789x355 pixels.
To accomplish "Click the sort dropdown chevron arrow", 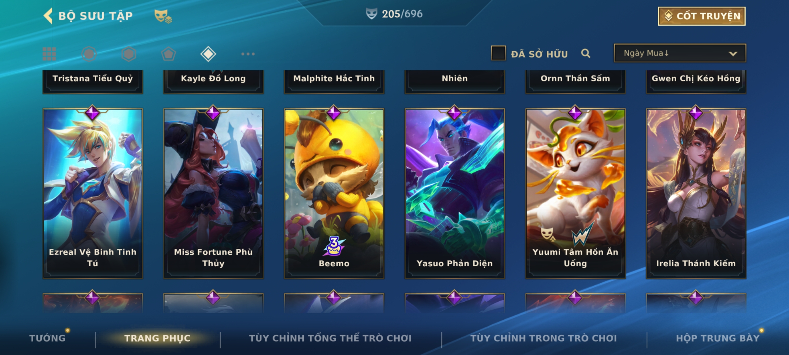I will tap(733, 54).
